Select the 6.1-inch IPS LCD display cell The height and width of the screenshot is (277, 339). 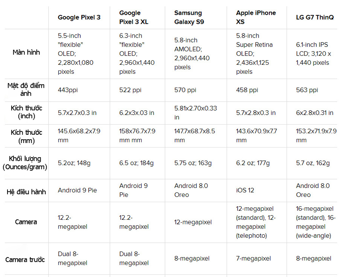coord(313,53)
